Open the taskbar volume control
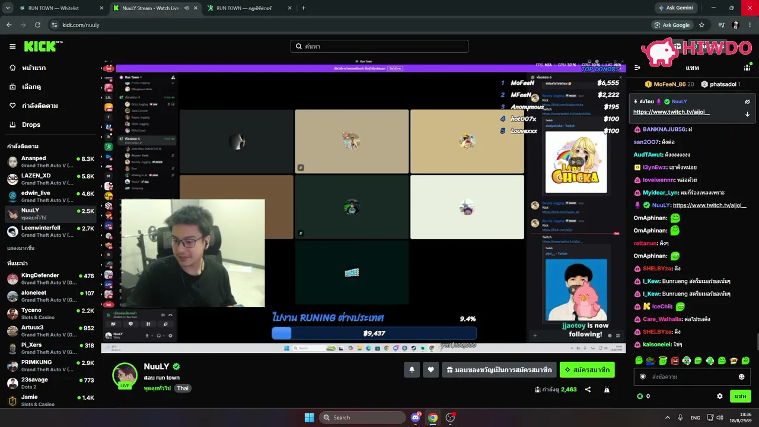Image resolution: width=759 pixels, height=427 pixels. click(720, 418)
